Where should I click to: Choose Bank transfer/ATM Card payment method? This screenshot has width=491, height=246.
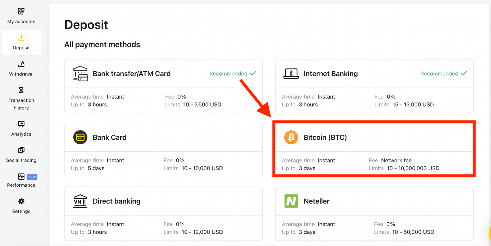tap(132, 74)
